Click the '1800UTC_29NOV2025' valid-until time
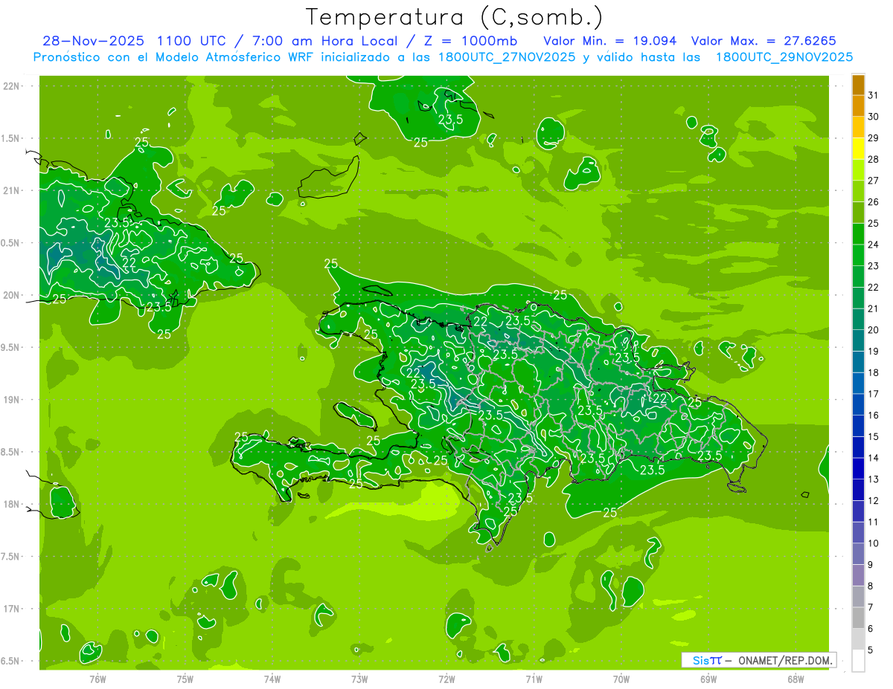 (x=784, y=57)
